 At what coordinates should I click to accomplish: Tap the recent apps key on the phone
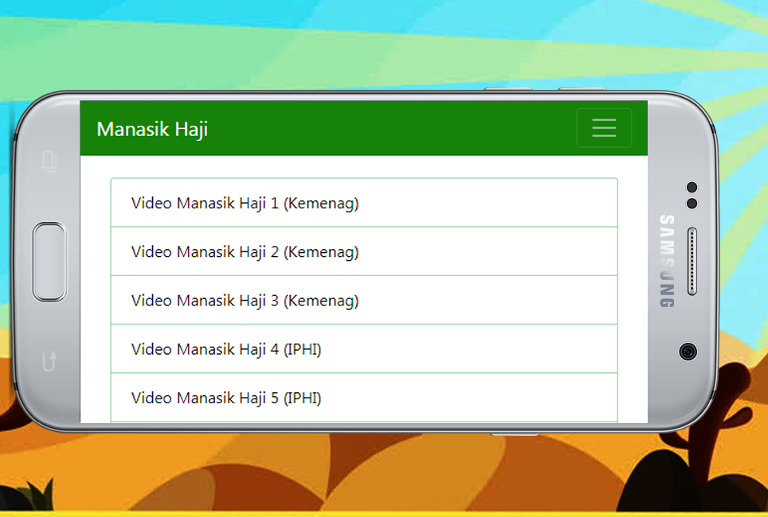click(x=49, y=161)
